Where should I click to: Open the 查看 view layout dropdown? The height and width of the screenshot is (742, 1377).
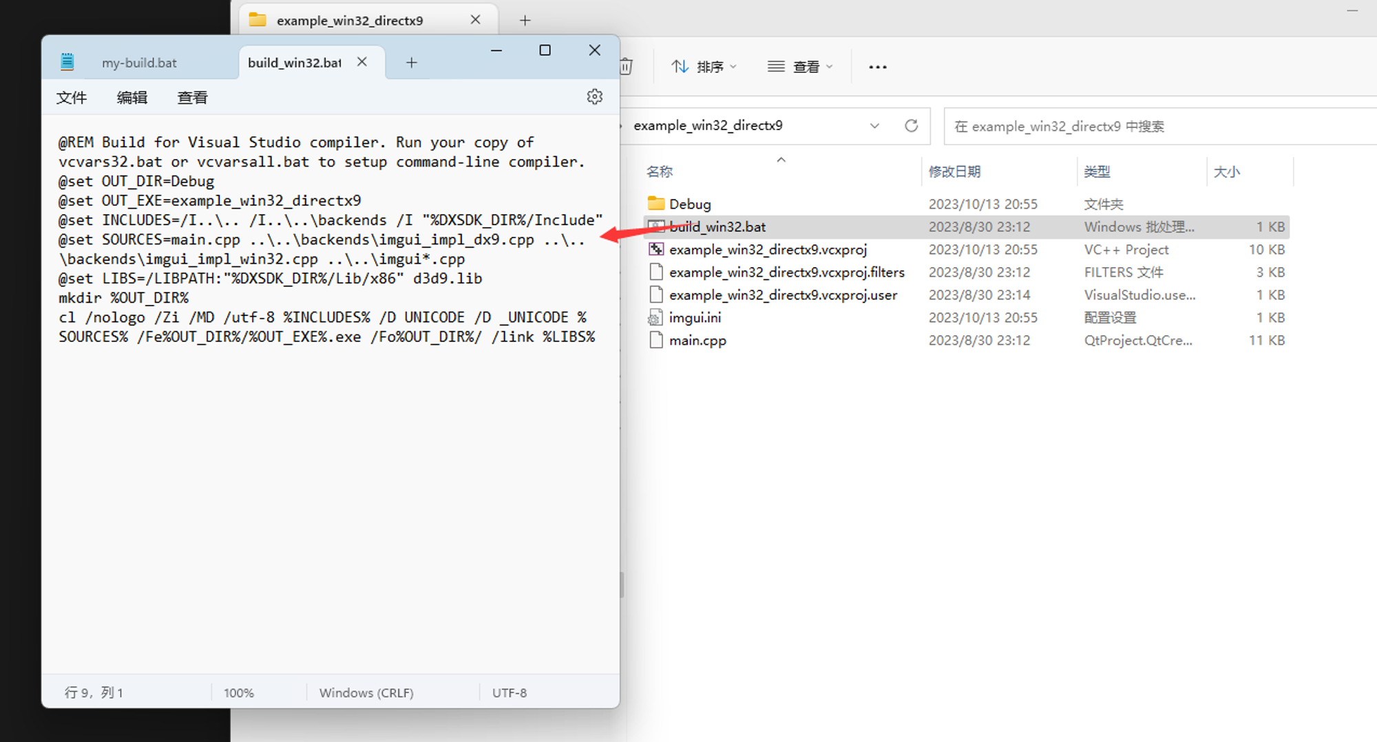[800, 66]
